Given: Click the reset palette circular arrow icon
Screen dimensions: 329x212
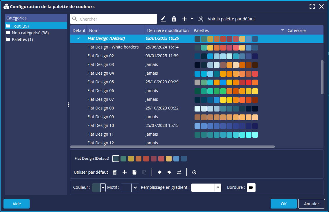Looking at the screenshot, I should coord(194,172).
